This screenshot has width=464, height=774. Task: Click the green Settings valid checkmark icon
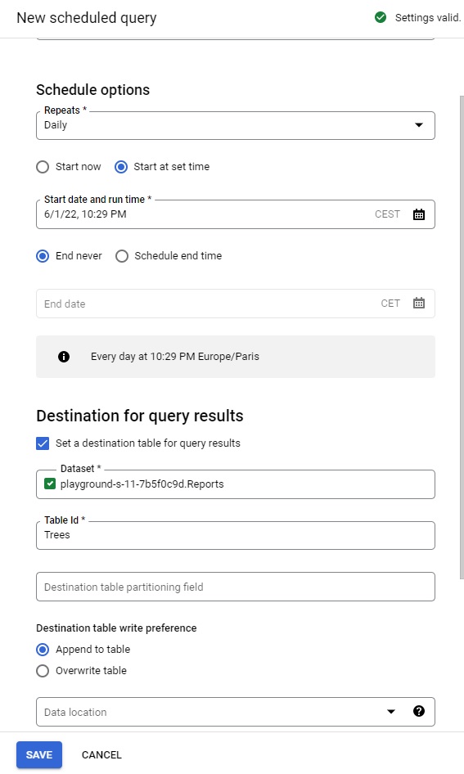tap(380, 18)
